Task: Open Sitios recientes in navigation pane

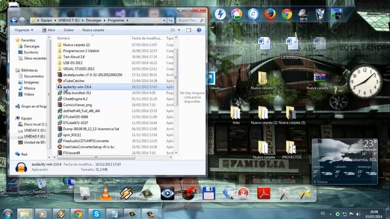Action: pos(35,58)
